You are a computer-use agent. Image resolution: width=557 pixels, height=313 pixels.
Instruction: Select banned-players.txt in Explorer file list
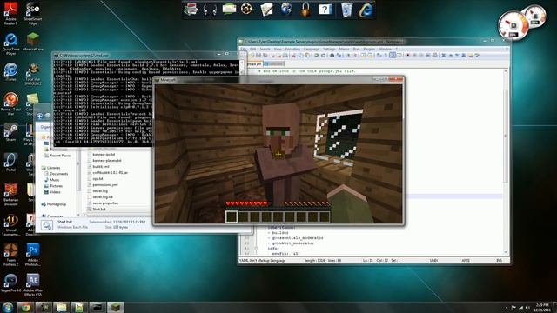coord(106,160)
